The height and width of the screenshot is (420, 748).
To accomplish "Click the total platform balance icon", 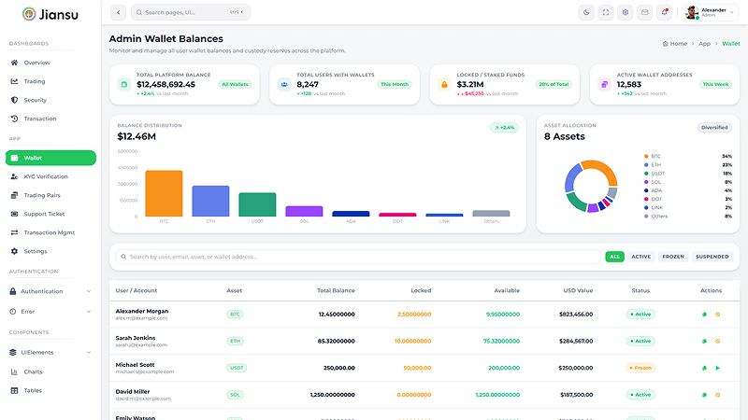I will coord(124,84).
